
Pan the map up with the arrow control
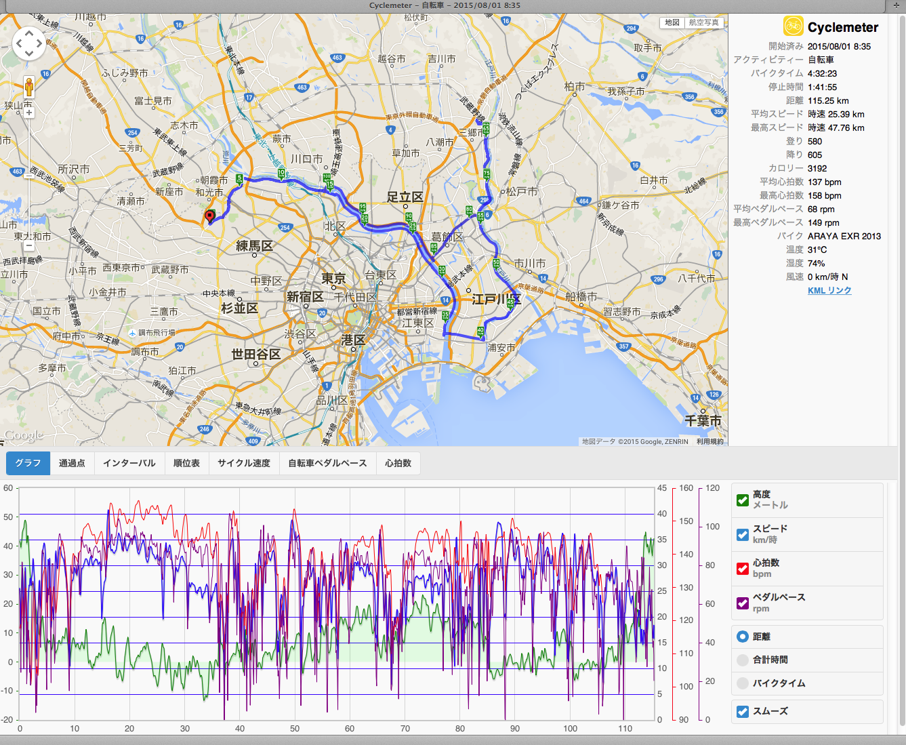(x=29, y=35)
